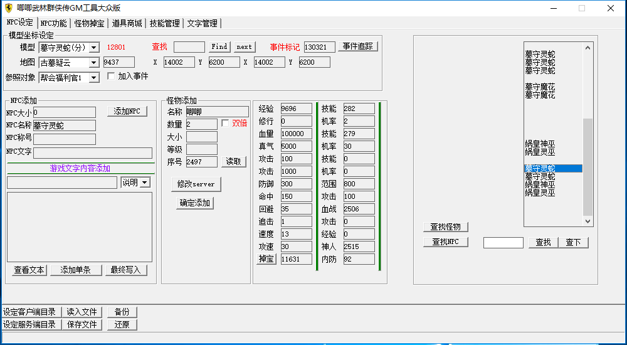Expand the 模型 dropdown list
This screenshot has height=345, width=627.
[x=94, y=48]
